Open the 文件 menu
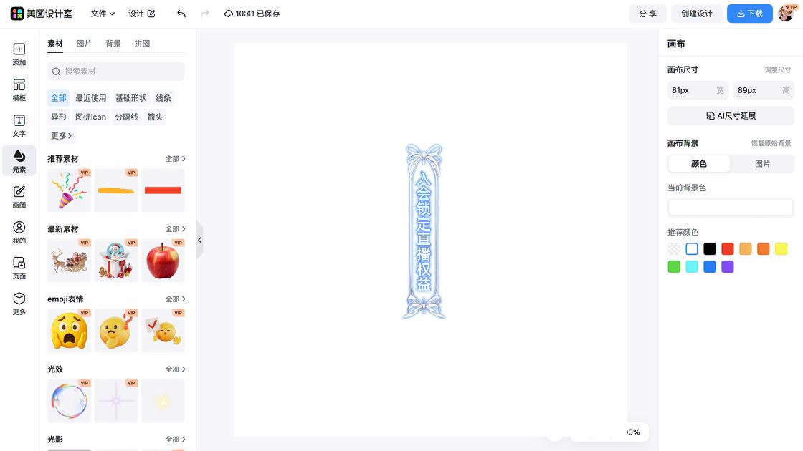This screenshot has height=451, width=803. pos(100,14)
